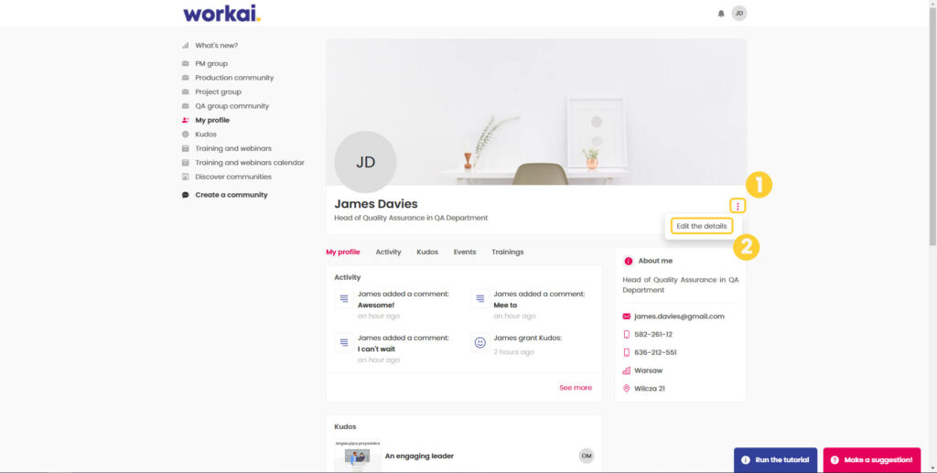This screenshot has height=473, width=937.
Task: Click the Kudos globe icon
Action: click(x=185, y=134)
